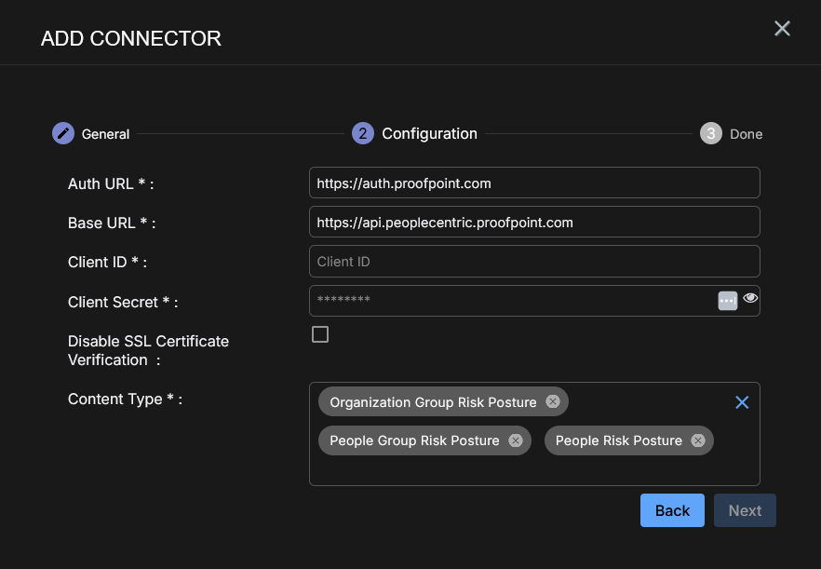Image resolution: width=821 pixels, height=569 pixels.
Task: Show the Client Secret with eye icon
Action: 750,299
